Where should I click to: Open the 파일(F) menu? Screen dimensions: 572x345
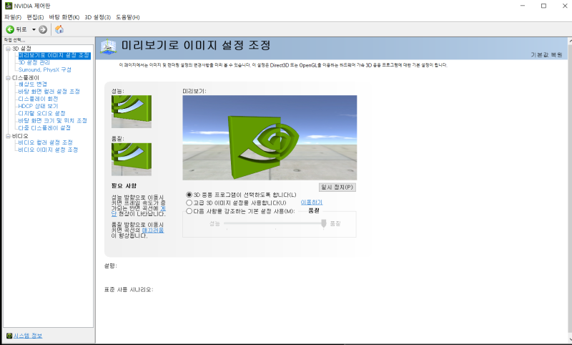point(13,17)
